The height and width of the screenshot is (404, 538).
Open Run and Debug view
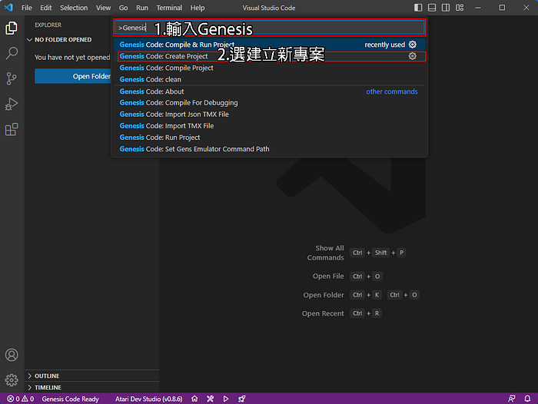[x=12, y=104]
